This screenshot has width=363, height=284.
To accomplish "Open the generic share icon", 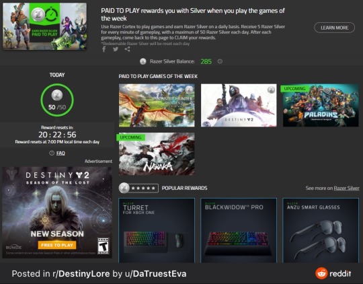I will click(127, 49).
